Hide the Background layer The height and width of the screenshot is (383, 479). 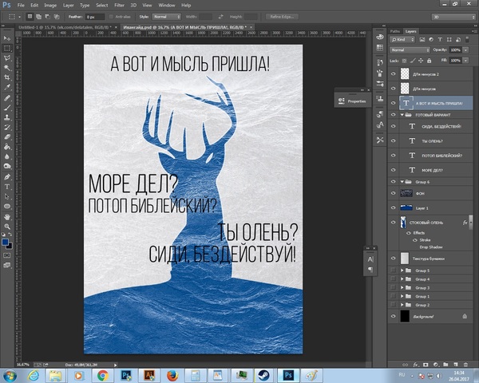[392, 316]
